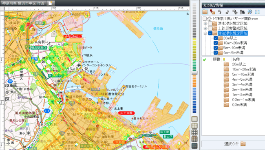Click the 名称 column header

pos(236,60)
